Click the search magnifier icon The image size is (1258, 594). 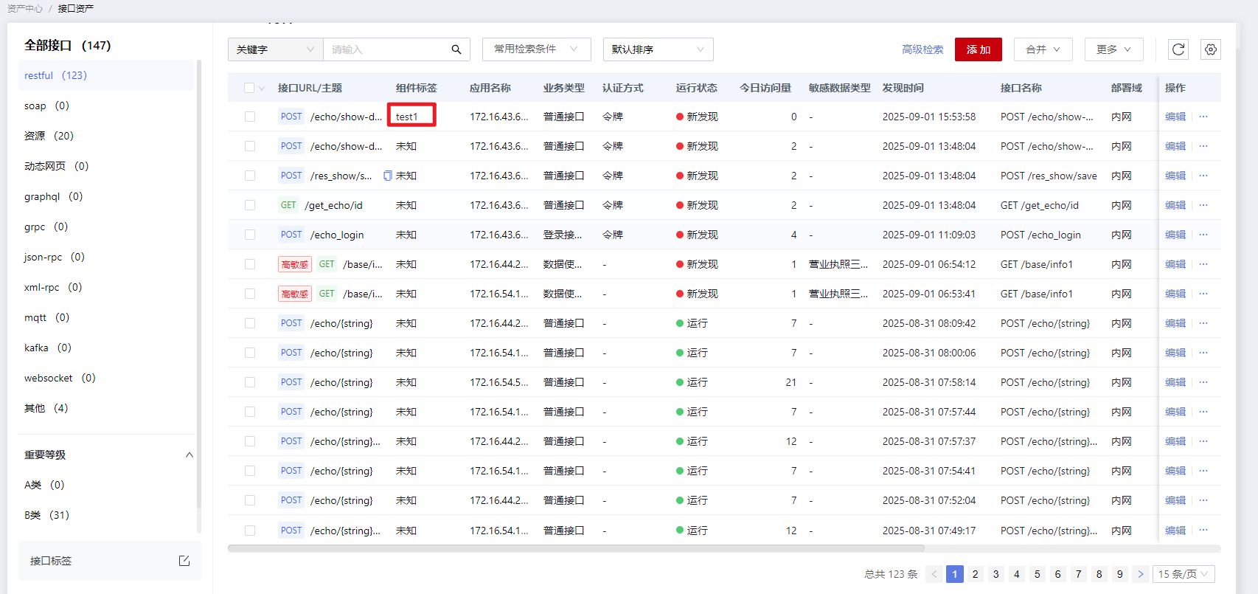tap(456, 49)
